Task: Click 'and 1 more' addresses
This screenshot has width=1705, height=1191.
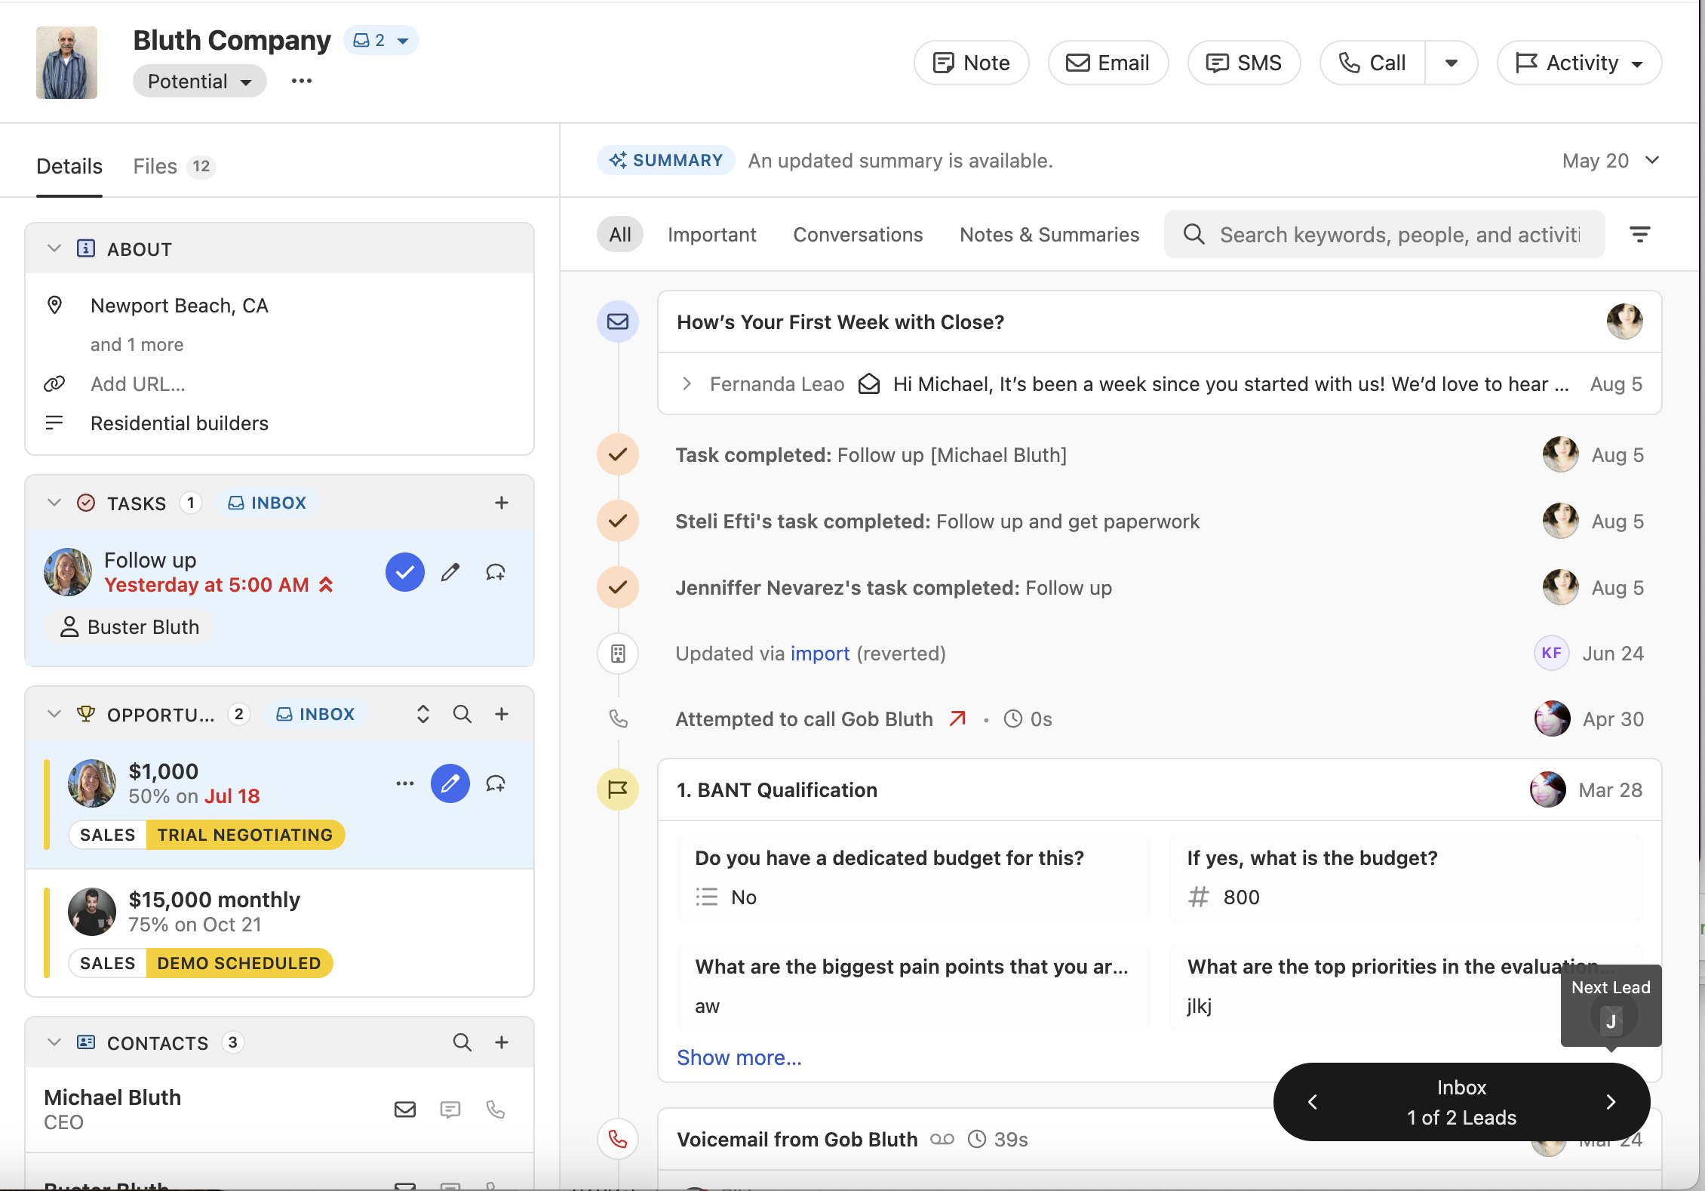Action: click(137, 344)
